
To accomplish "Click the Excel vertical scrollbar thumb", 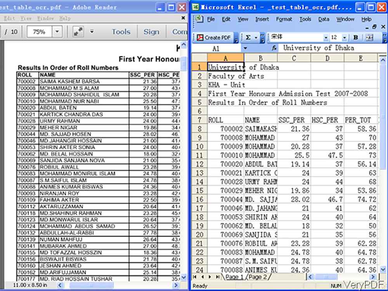I will pyautogui.click(x=383, y=116).
